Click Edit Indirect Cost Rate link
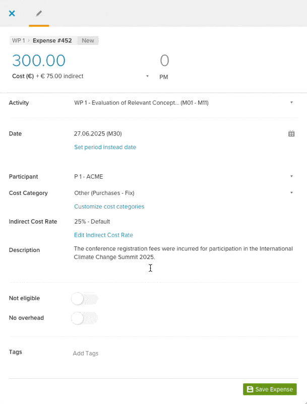Image resolution: width=307 pixels, height=404 pixels. pos(103,235)
